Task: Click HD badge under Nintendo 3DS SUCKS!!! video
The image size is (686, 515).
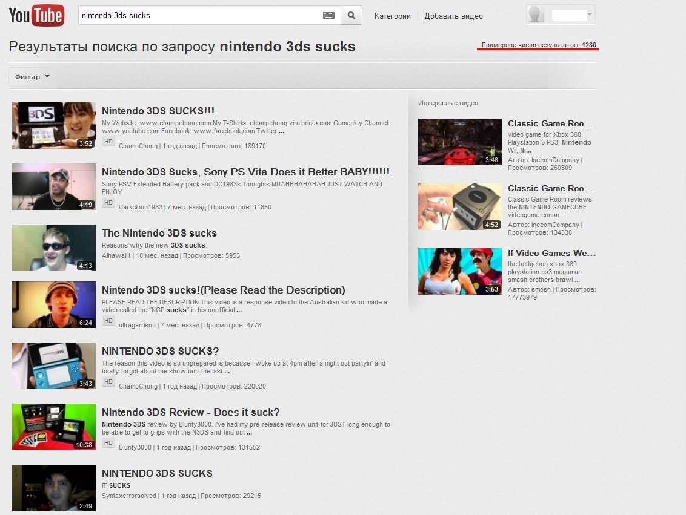Action: click(x=108, y=142)
